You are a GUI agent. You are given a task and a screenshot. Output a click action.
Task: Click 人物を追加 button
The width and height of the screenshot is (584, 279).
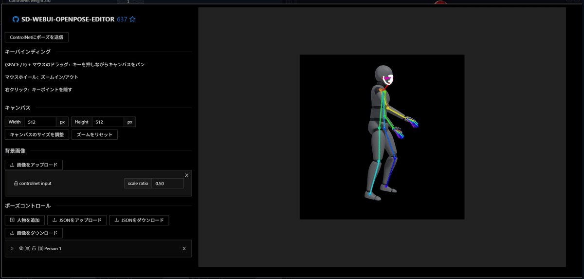[25, 220]
